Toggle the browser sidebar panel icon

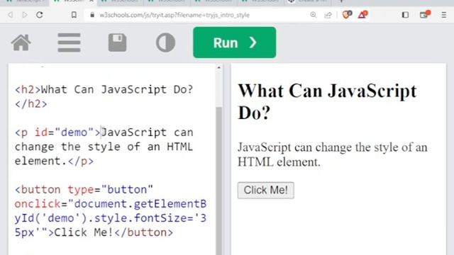coord(405,15)
